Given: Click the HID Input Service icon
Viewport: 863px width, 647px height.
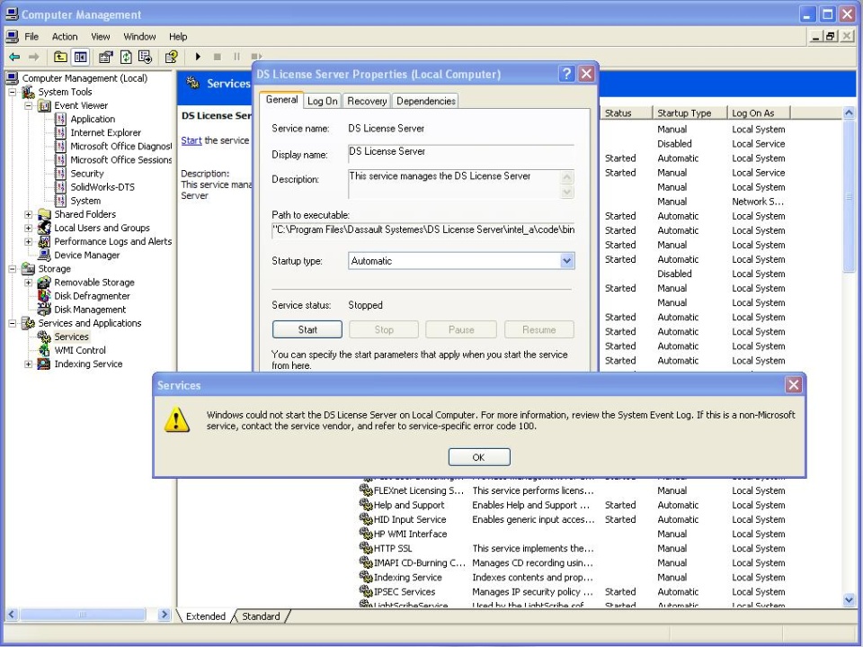Looking at the screenshot, I should click(x=366, y=518).
